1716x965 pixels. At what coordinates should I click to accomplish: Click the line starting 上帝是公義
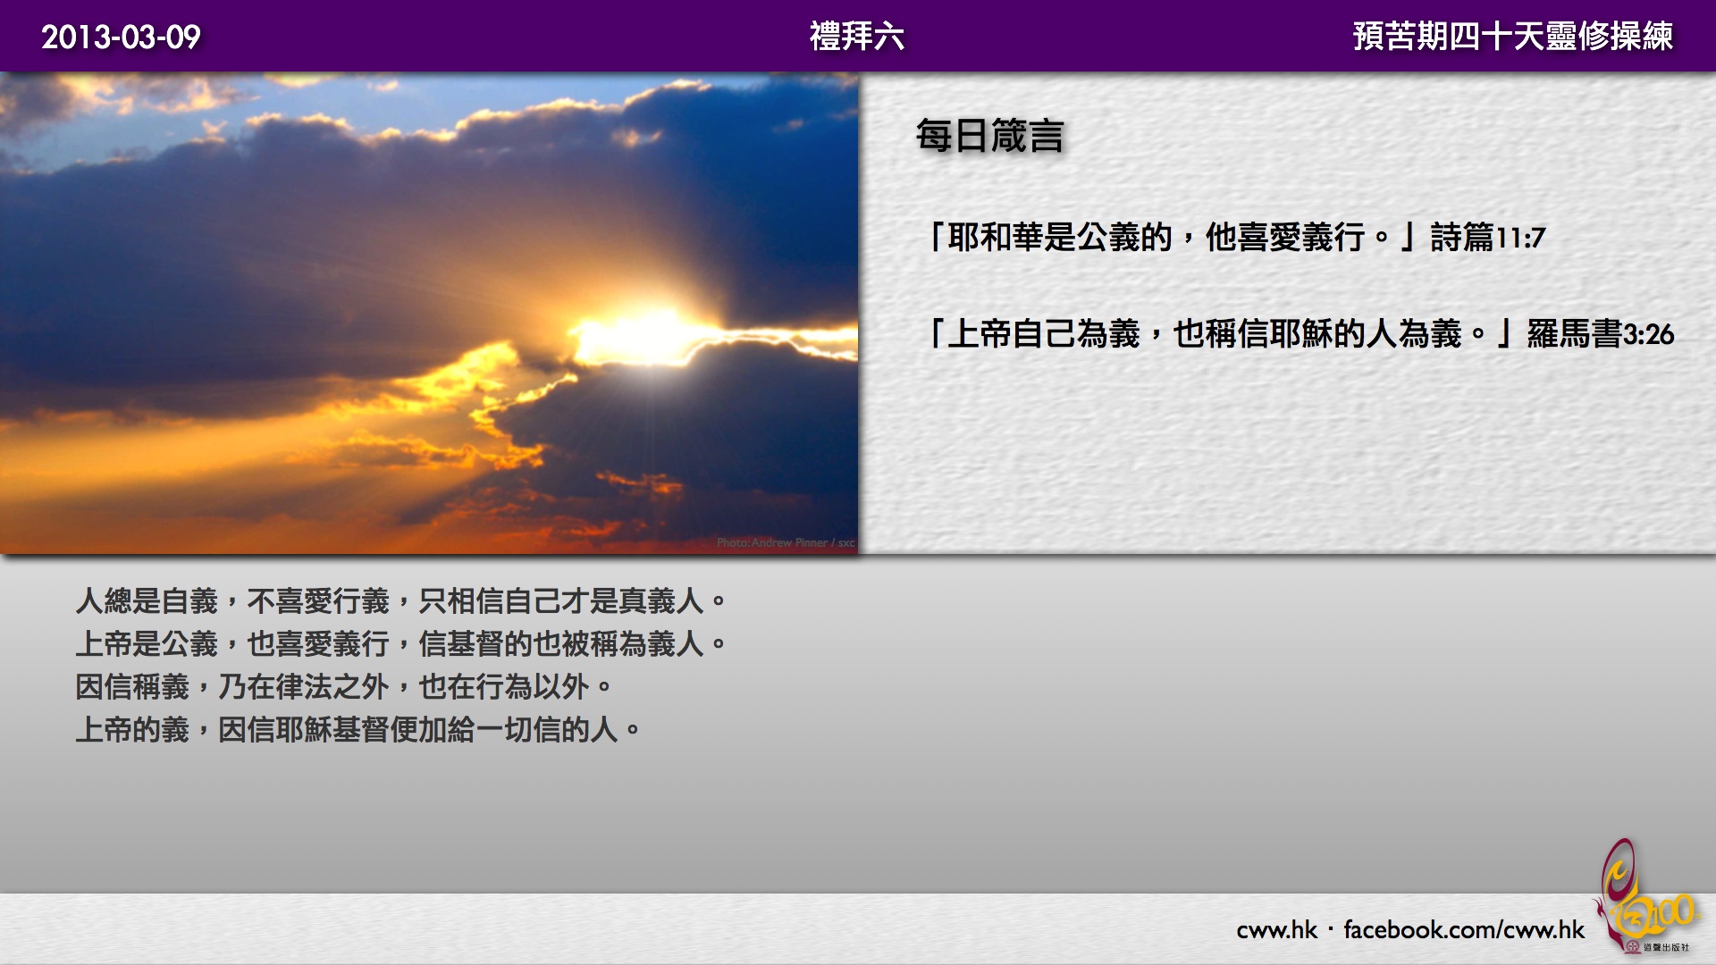click(400, 643)
